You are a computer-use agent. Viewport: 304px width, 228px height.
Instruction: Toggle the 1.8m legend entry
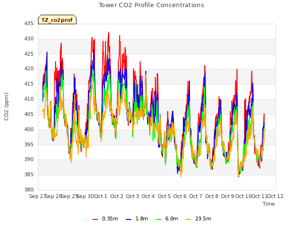pyautogui.click(x=137, y=218)
